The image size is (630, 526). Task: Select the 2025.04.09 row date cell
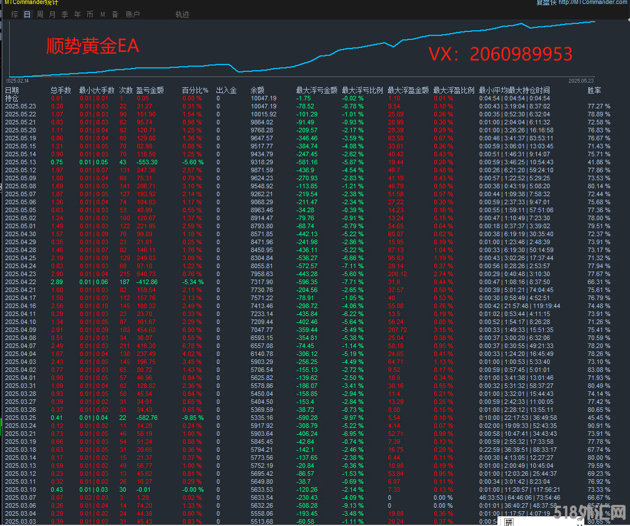click(x=21, y=330)
